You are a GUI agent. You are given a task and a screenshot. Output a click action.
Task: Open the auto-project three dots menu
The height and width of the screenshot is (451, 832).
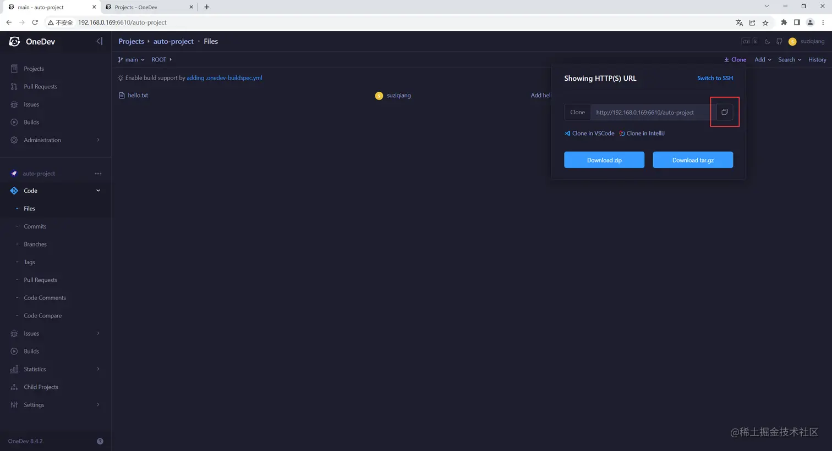pyautogui.click(x=98, y=174)
